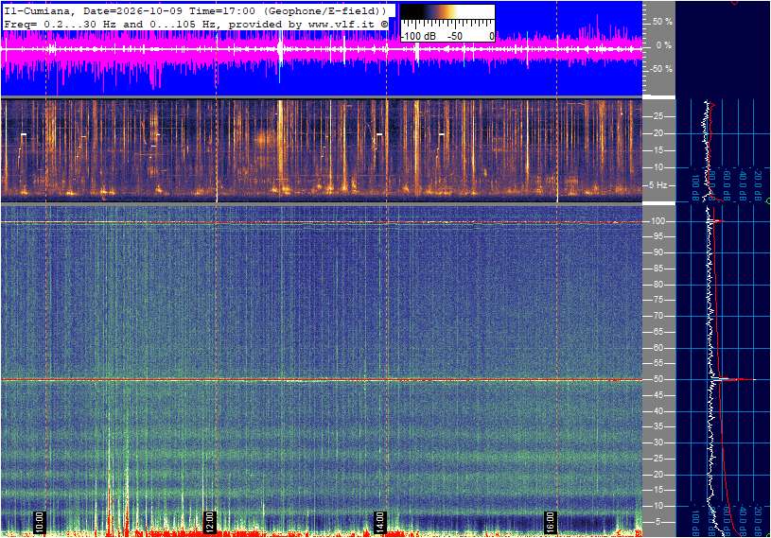The image size is (771, 538).
Task: Click the "-50" label on the color scale
Action: coord(455,36)
